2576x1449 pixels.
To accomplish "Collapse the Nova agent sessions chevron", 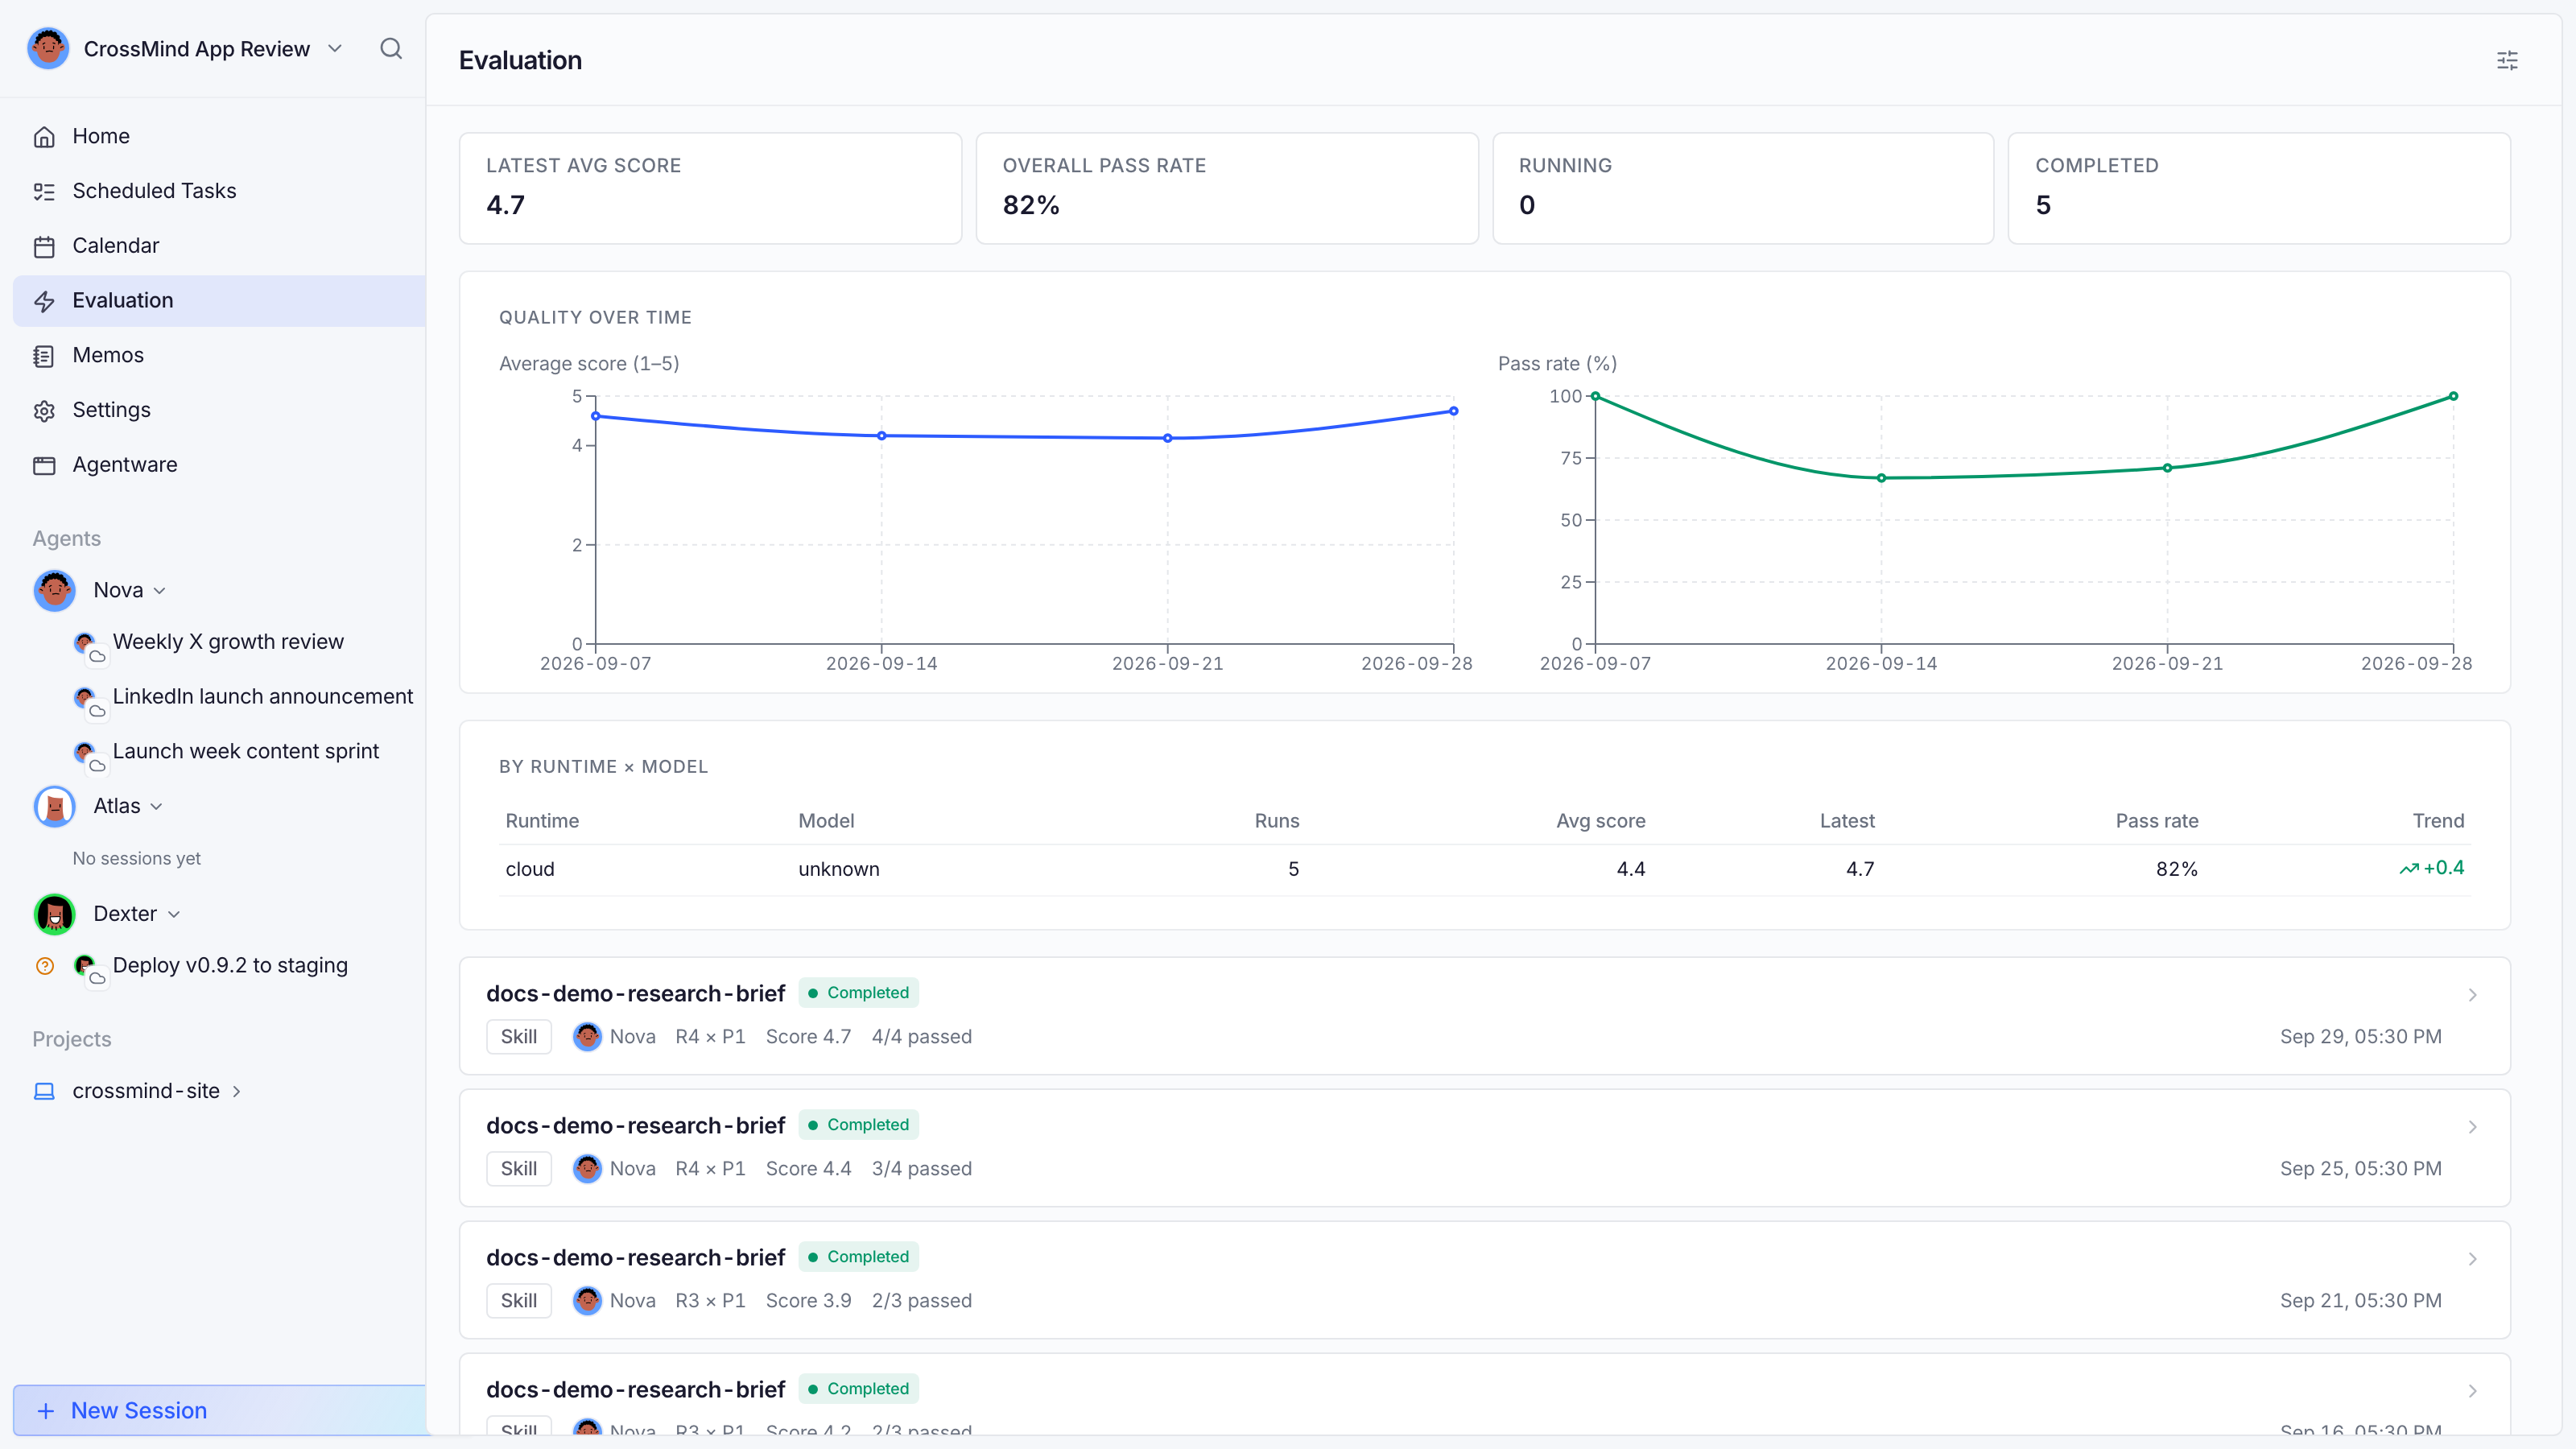I will click(x=160, y=591).
